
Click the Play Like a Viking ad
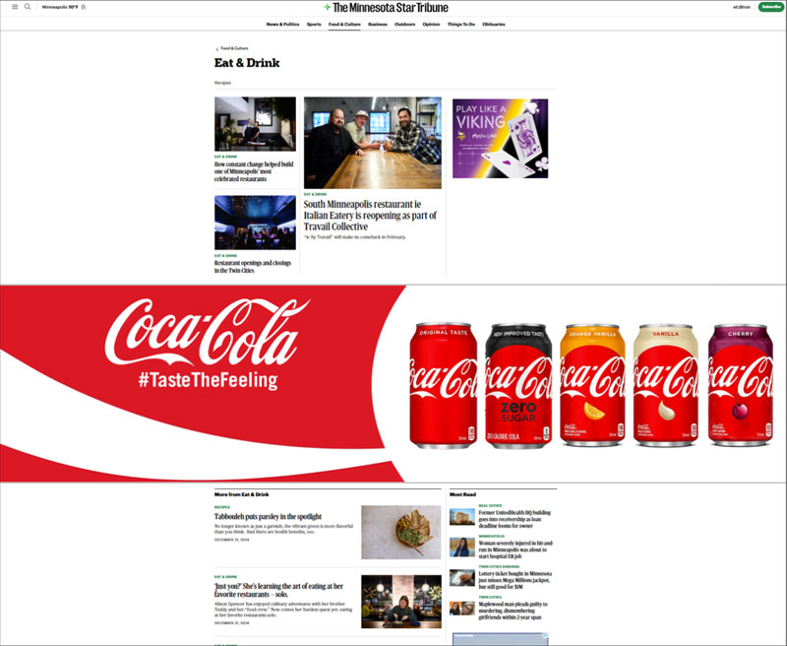point(500,138)
